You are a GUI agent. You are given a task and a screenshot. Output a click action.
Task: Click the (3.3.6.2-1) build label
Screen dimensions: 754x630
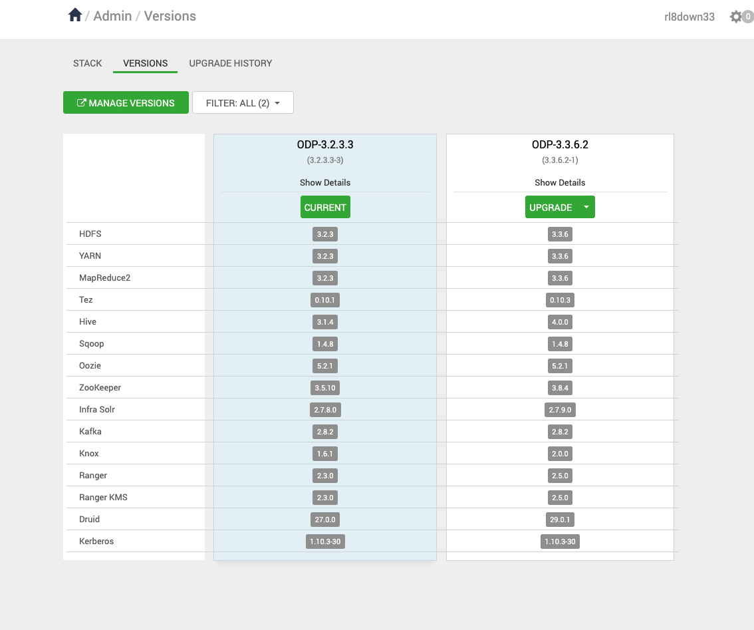[x=560, y=160]
